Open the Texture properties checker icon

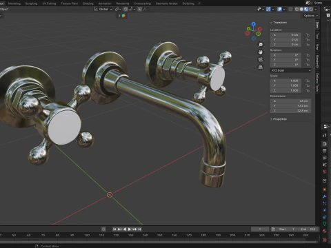tap(325, 240)
